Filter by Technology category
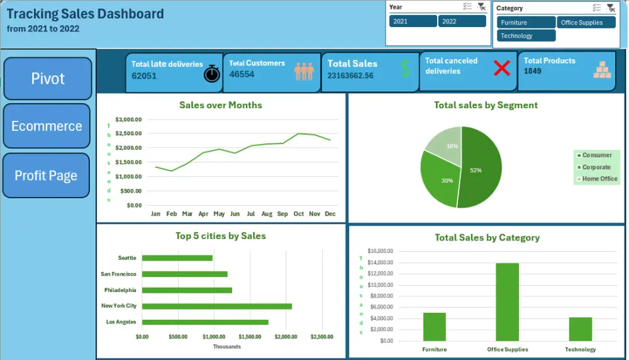This screenshot has width=629, height=360. 526,36
